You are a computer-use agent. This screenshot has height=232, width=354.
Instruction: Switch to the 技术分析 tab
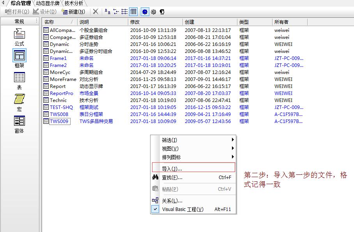(74, 3)
